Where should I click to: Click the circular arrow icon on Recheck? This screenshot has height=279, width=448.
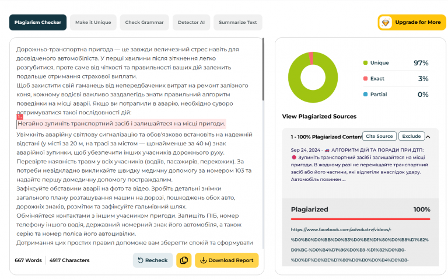[x=140, y=260]
